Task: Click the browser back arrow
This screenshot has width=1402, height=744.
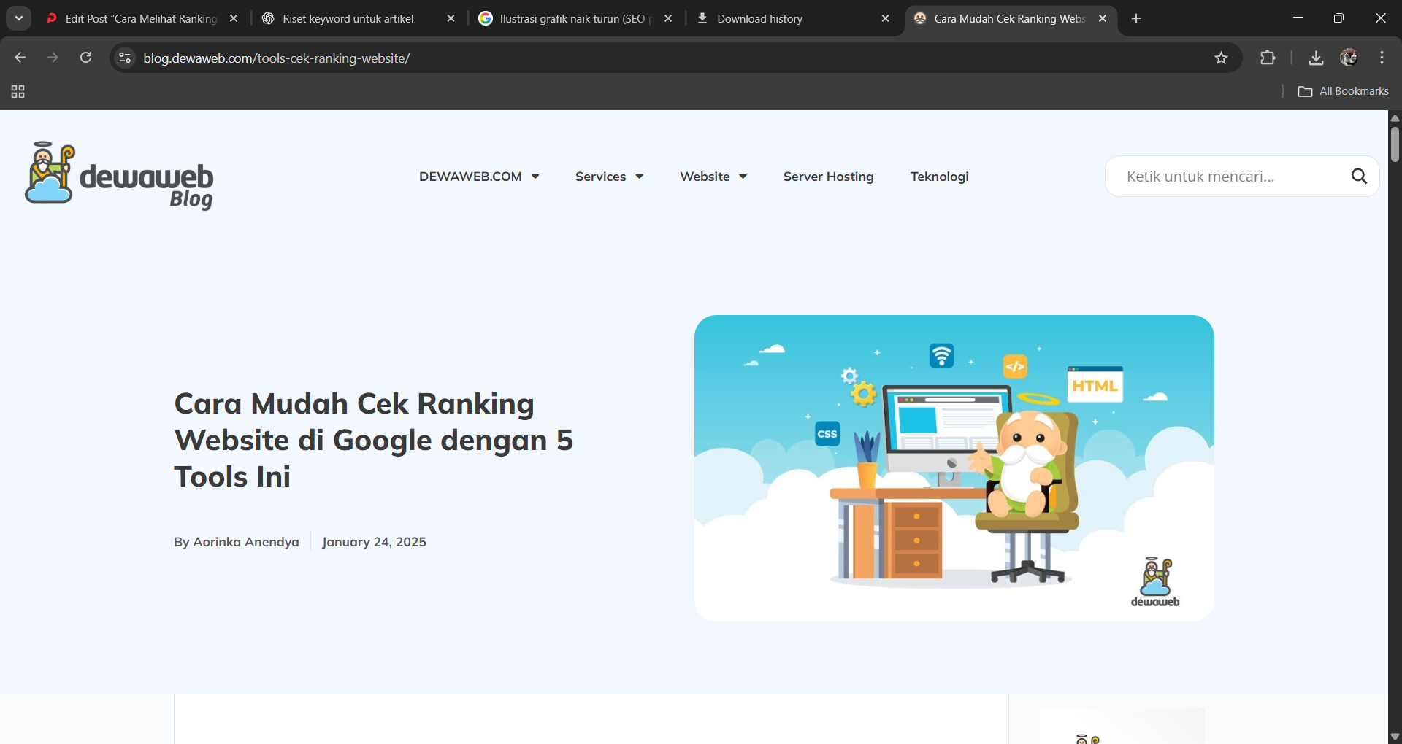Action: tap(20, 58)
